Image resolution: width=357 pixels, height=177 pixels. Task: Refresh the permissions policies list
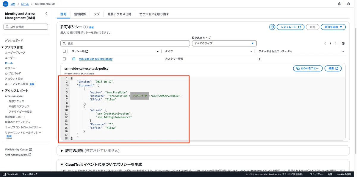tap(272, 27)
